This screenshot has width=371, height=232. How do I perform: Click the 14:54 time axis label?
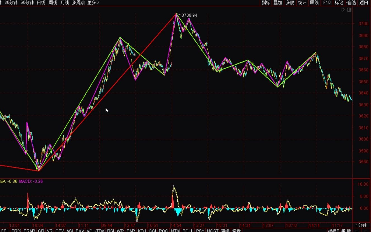[x=176, y=225]
